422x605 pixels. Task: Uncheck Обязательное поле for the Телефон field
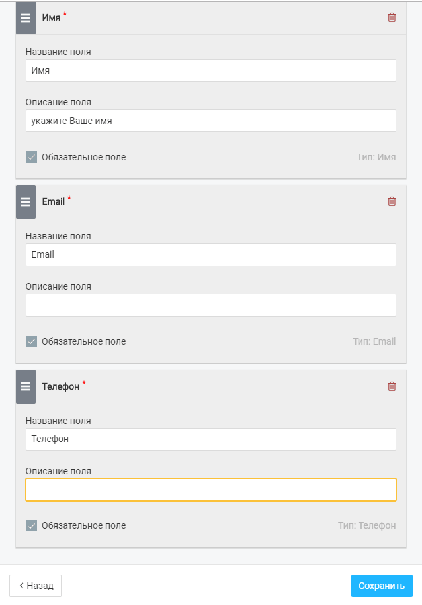pyautogui.click(x=32, y=525)
